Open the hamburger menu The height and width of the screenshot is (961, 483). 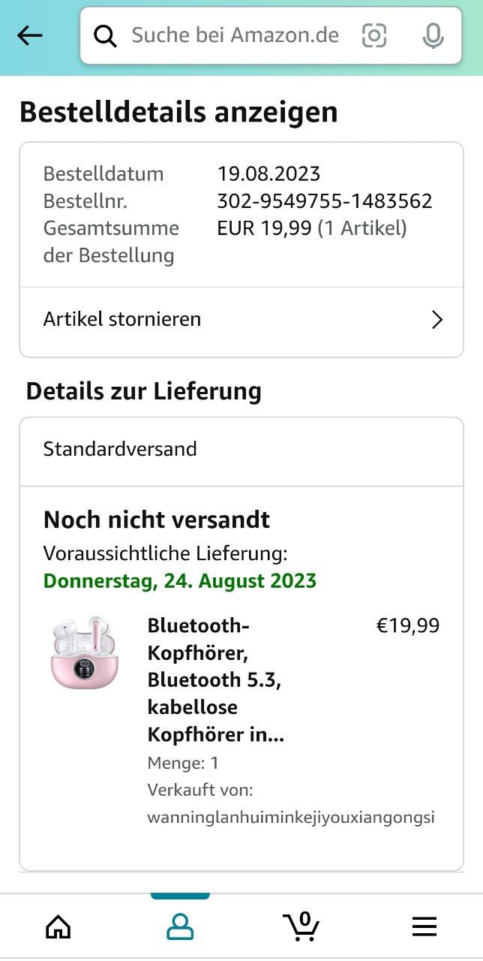click(424, 927)
